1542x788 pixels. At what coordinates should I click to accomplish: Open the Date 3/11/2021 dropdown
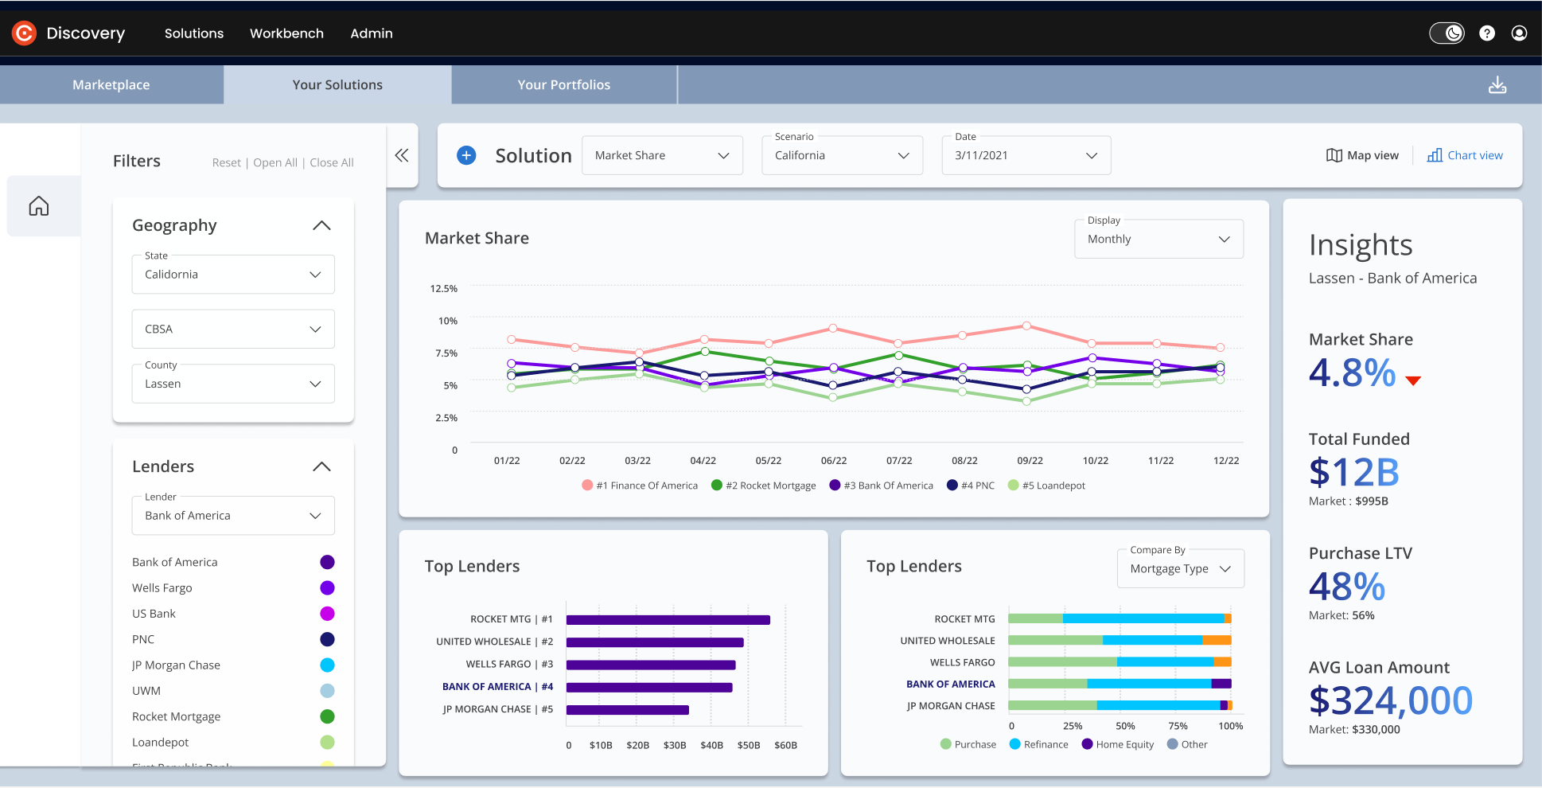[x=1026, y=155]
